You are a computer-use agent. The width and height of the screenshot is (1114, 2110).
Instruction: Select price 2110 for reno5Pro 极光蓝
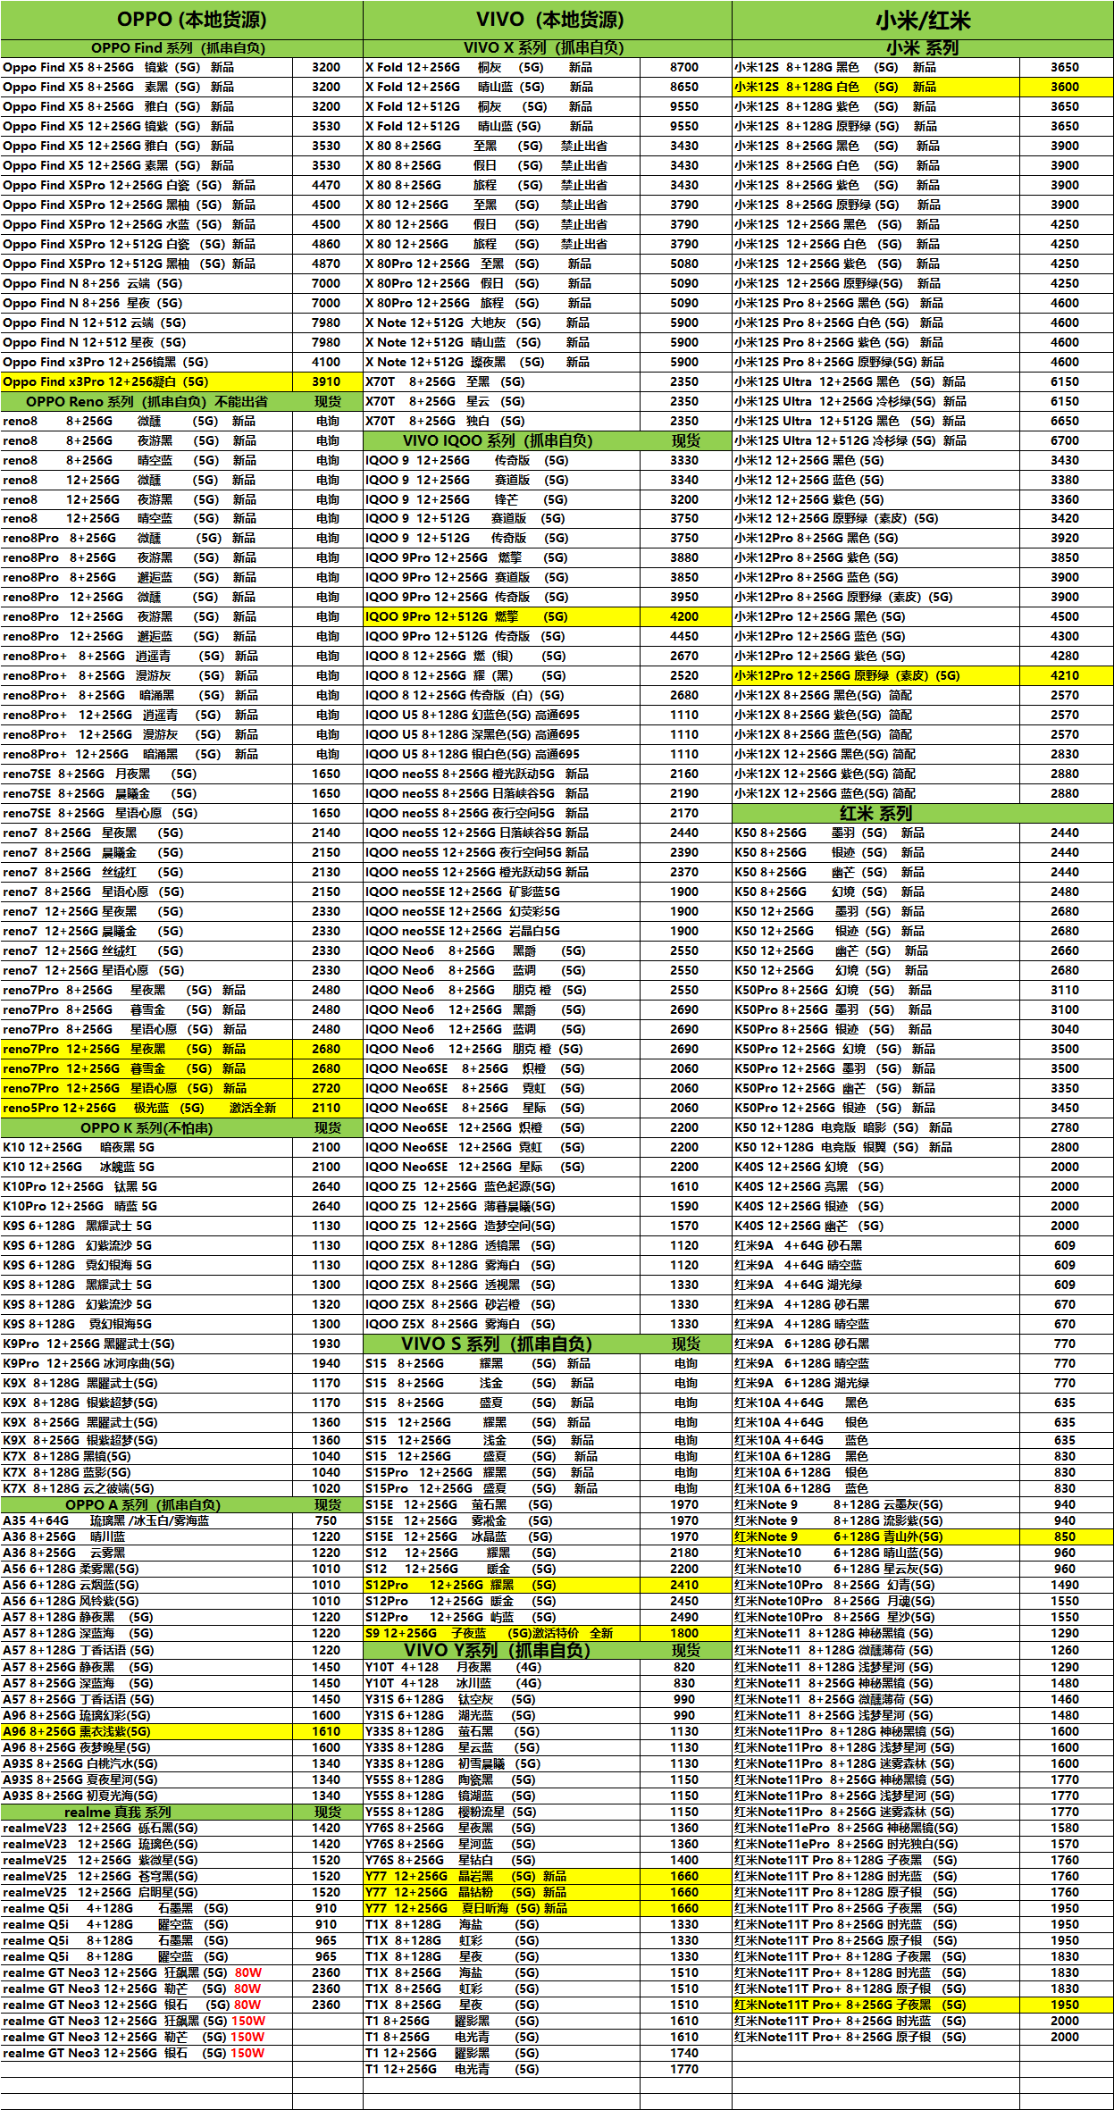[326, 1109]
